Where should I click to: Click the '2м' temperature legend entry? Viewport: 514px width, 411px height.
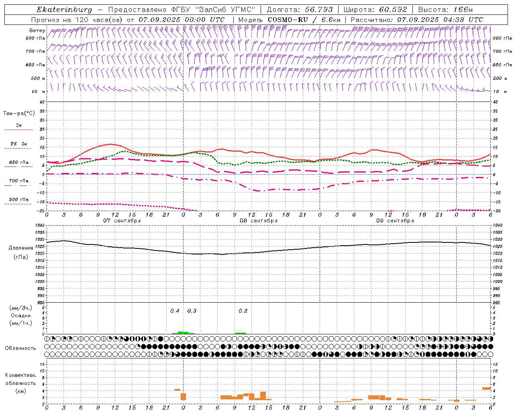tap(19, 126)
